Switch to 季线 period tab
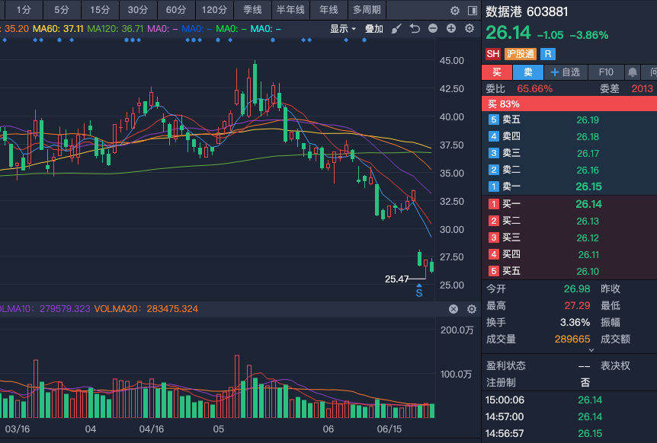 coord(252,10)
